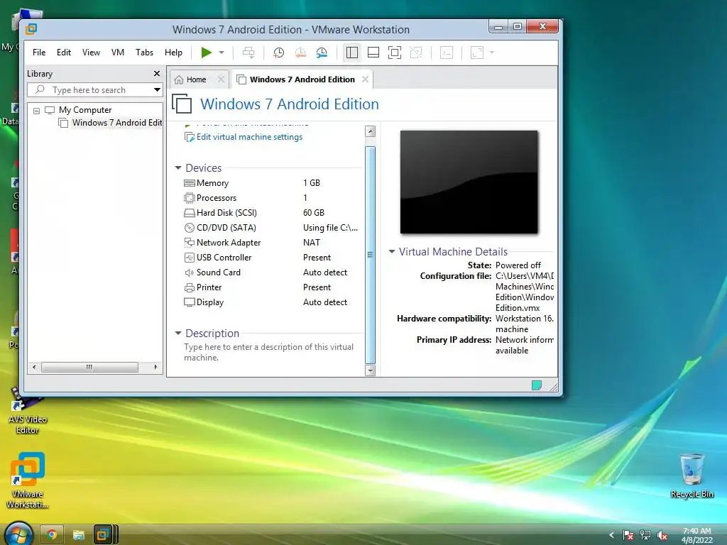The height and width of the screenshot is (545, 727).
Task: Close the Library panel
Action: pos(157,73)
